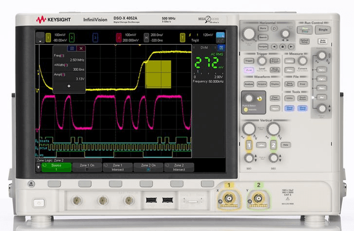Toggle channel 2 green badge on screen
Screen dimensions: 354x231
point(71,38)
